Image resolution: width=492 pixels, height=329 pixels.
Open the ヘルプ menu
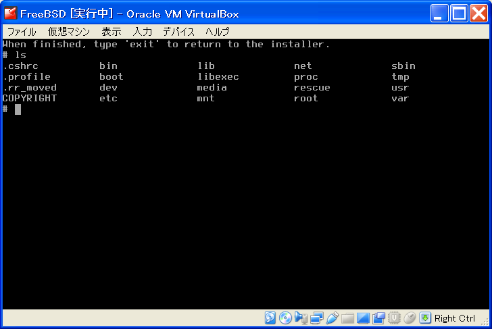(218, 32)
